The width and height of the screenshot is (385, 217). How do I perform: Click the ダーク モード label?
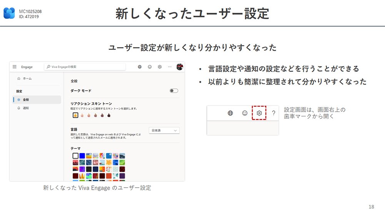click(x=81, y=91)
